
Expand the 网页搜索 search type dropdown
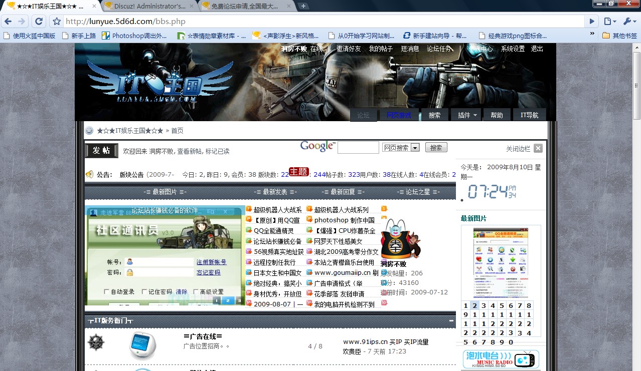pos(415,148)
